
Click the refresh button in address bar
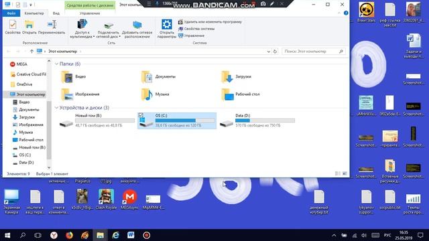[275, 52]
